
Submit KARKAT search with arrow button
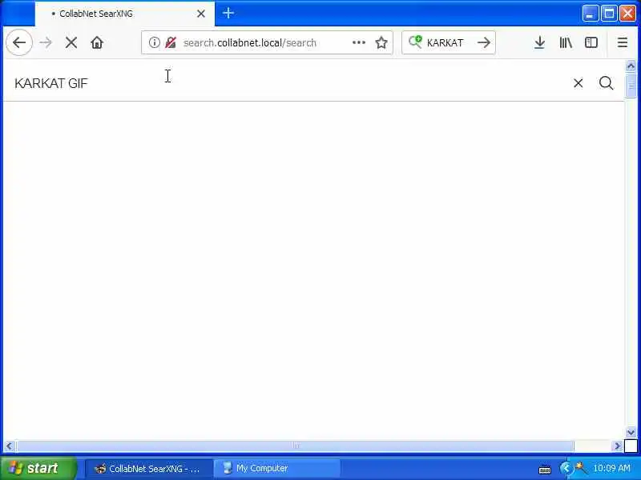(x=484, y=42)
